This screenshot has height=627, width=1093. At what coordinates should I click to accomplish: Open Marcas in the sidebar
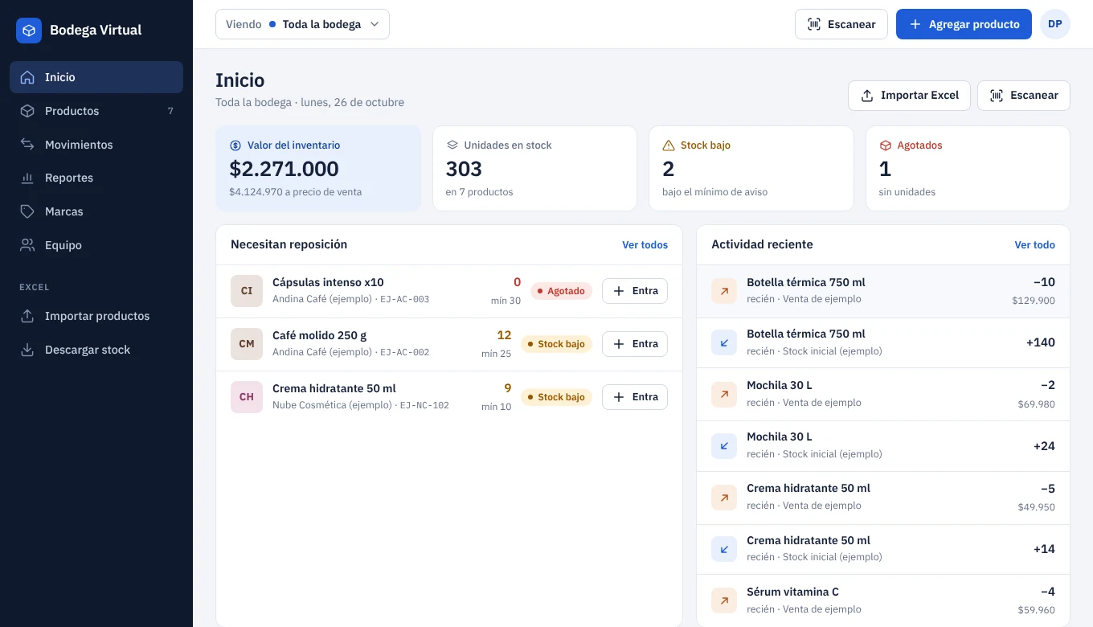pos(96,211)
